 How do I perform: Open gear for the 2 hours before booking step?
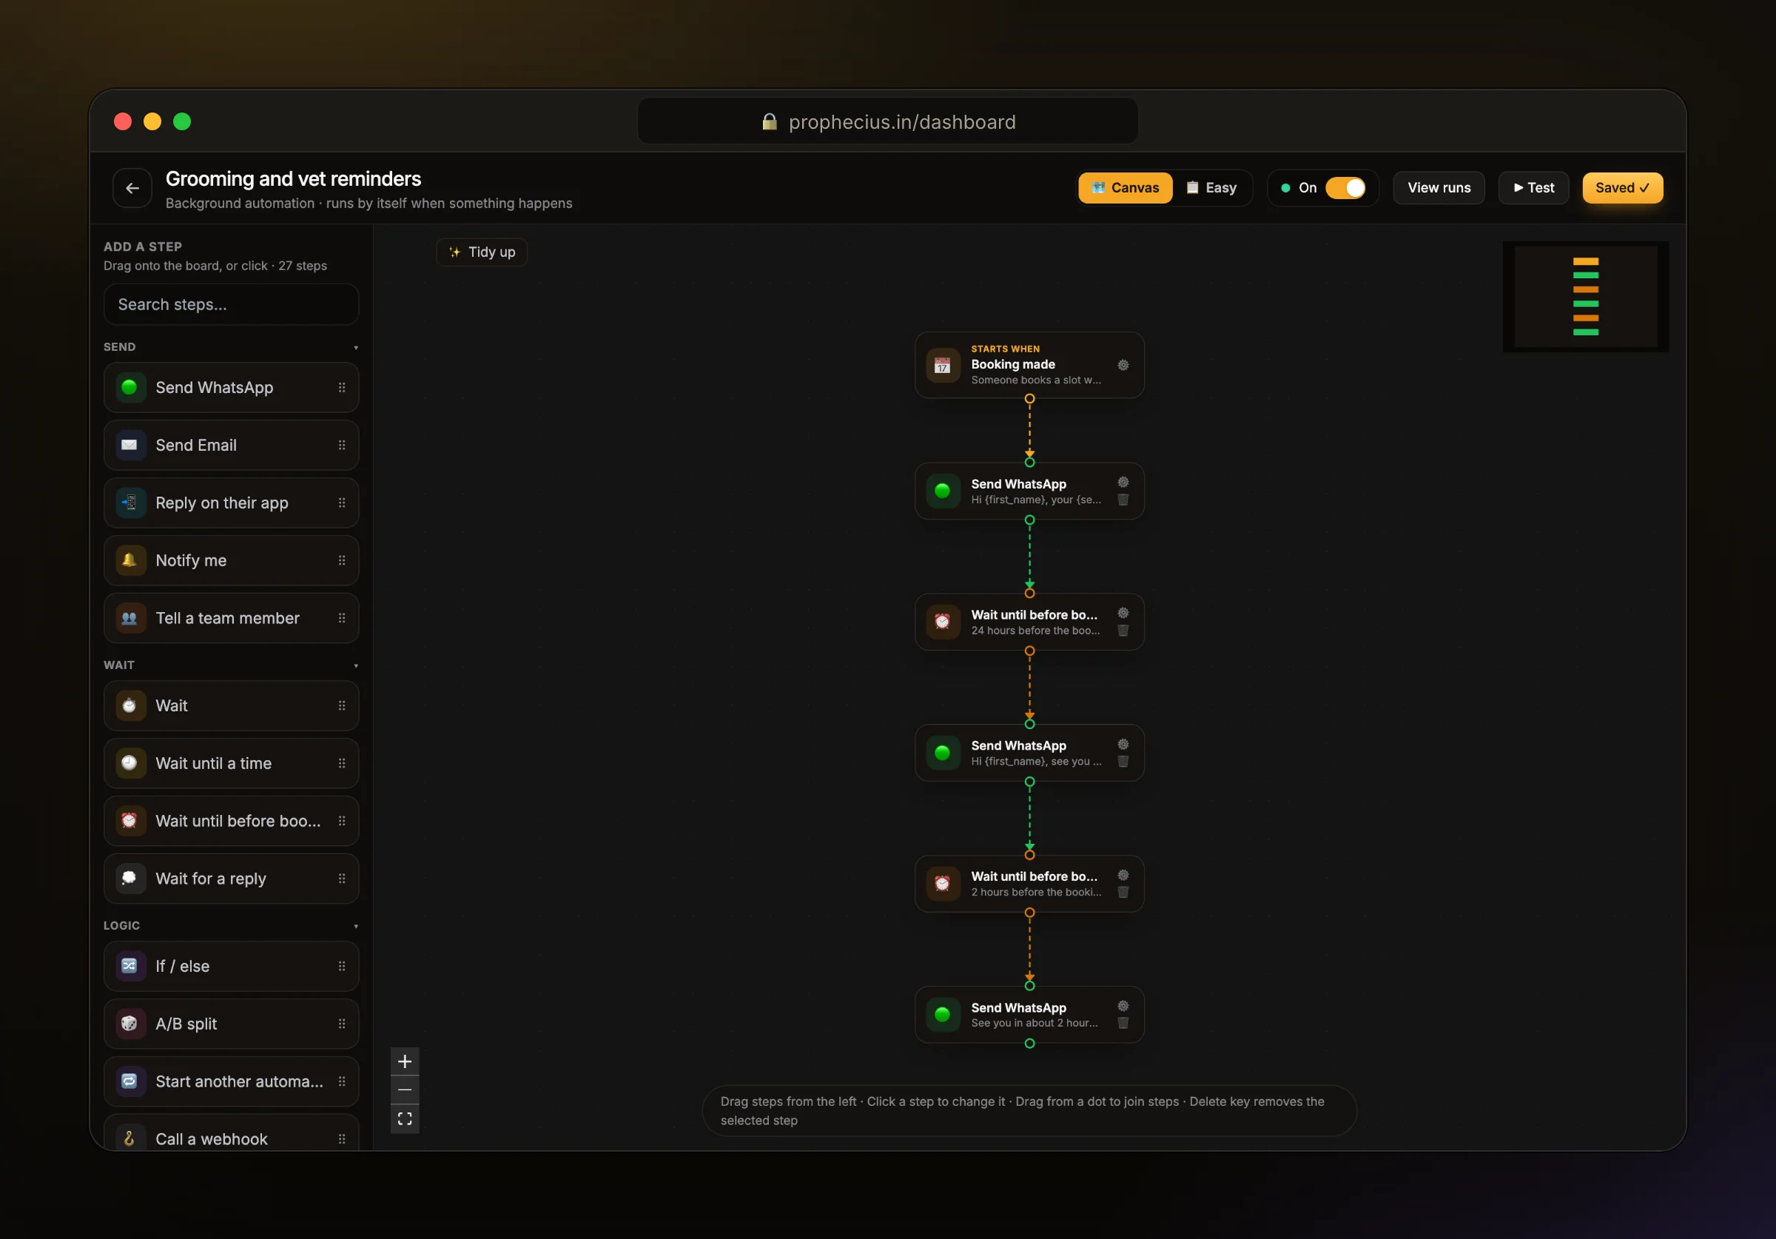(1123, 876)
